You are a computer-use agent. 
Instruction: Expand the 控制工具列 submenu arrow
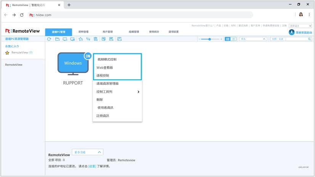point(138,92)
